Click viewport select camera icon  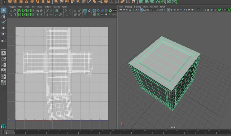(121, 10)
